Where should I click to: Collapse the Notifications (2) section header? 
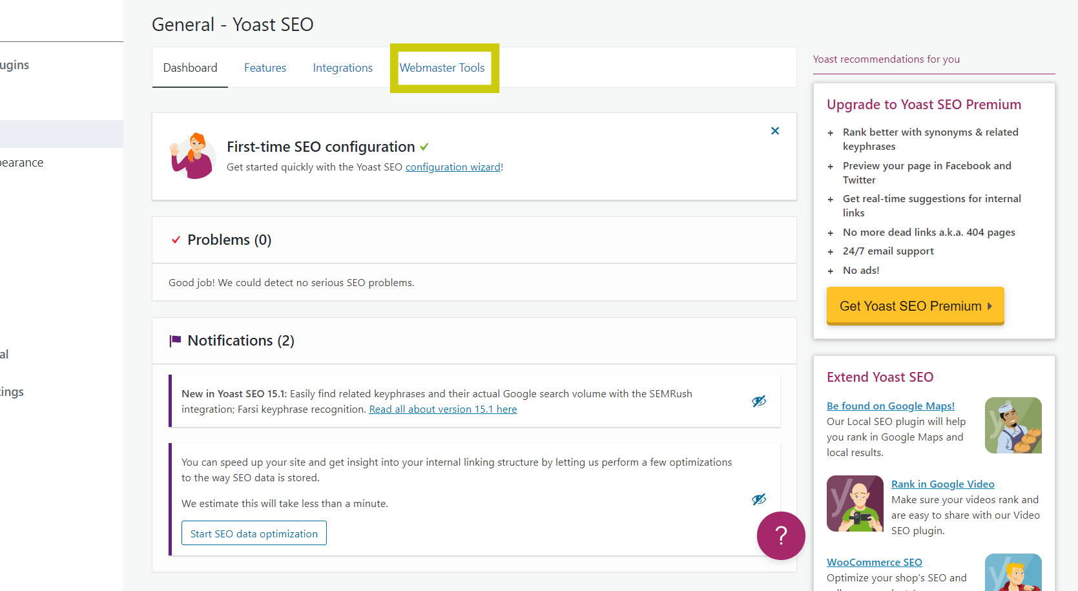click(474, 341)
